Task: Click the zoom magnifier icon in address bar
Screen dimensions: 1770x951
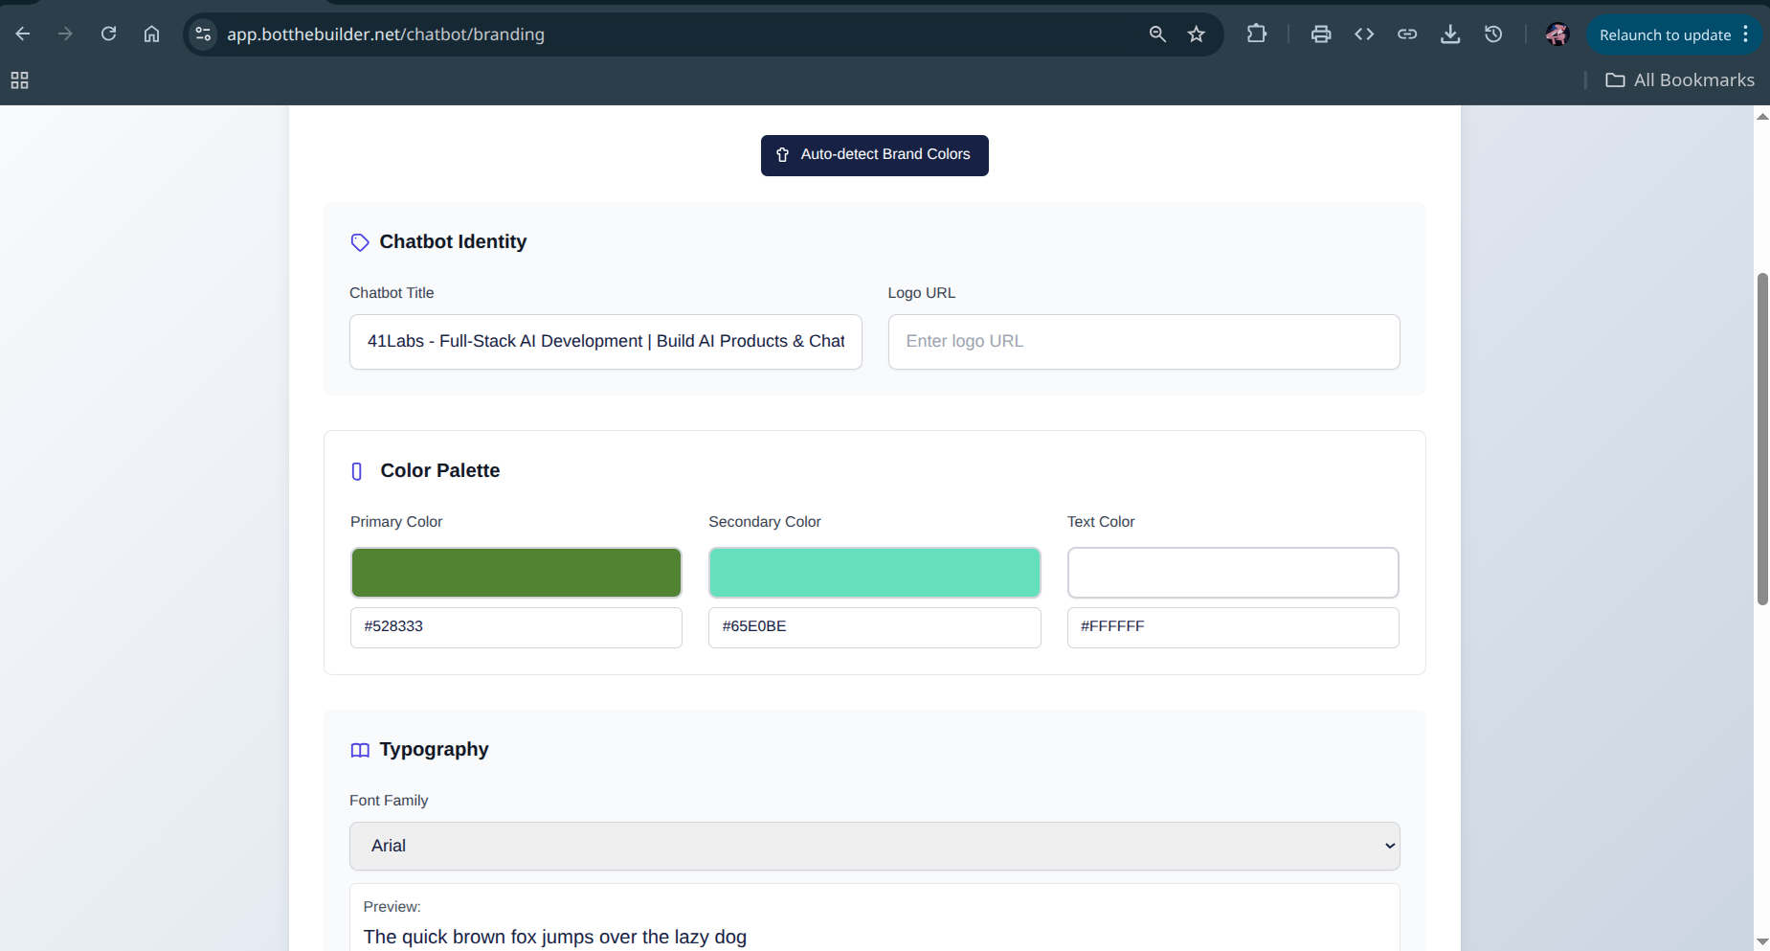Action: (1157, 34)
